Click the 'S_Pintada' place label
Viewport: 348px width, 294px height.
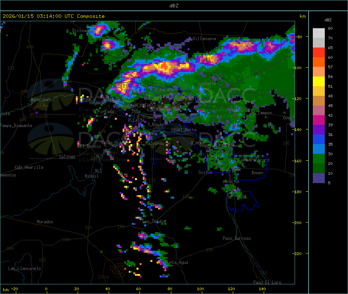[x=103, y=112]
